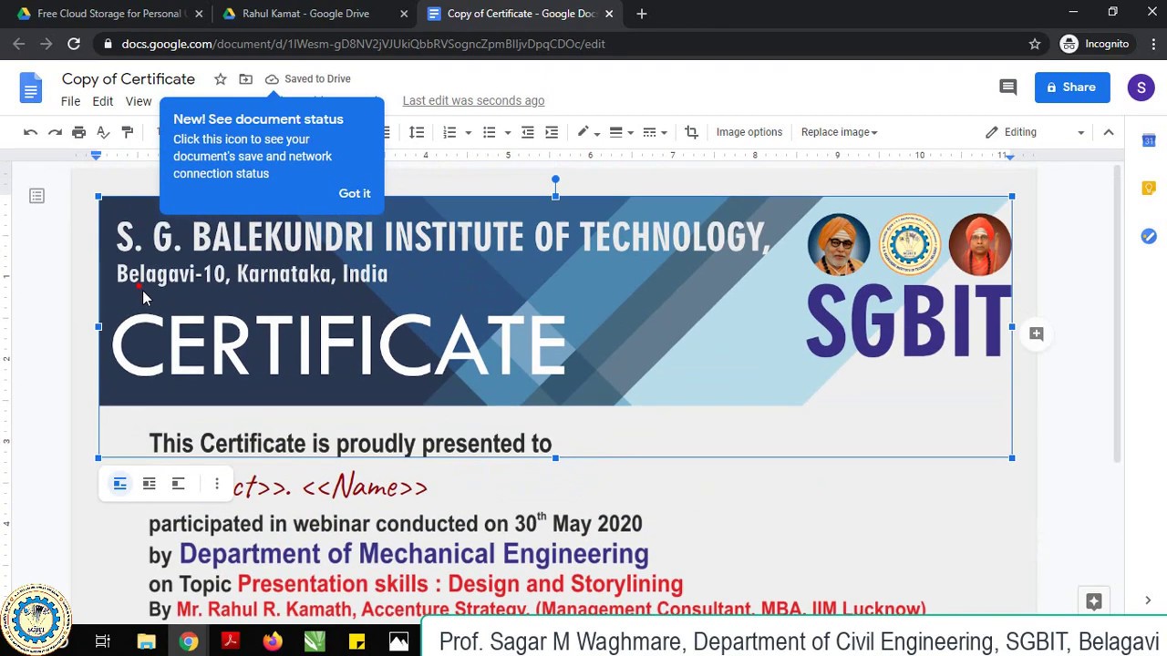Click border dash style icon
Screen dimensions: 1167x656
[649, 132]
